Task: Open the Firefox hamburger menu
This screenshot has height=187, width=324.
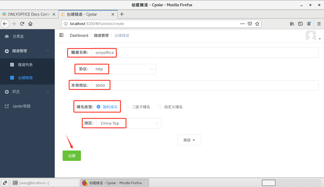Action: click(319, 23)
